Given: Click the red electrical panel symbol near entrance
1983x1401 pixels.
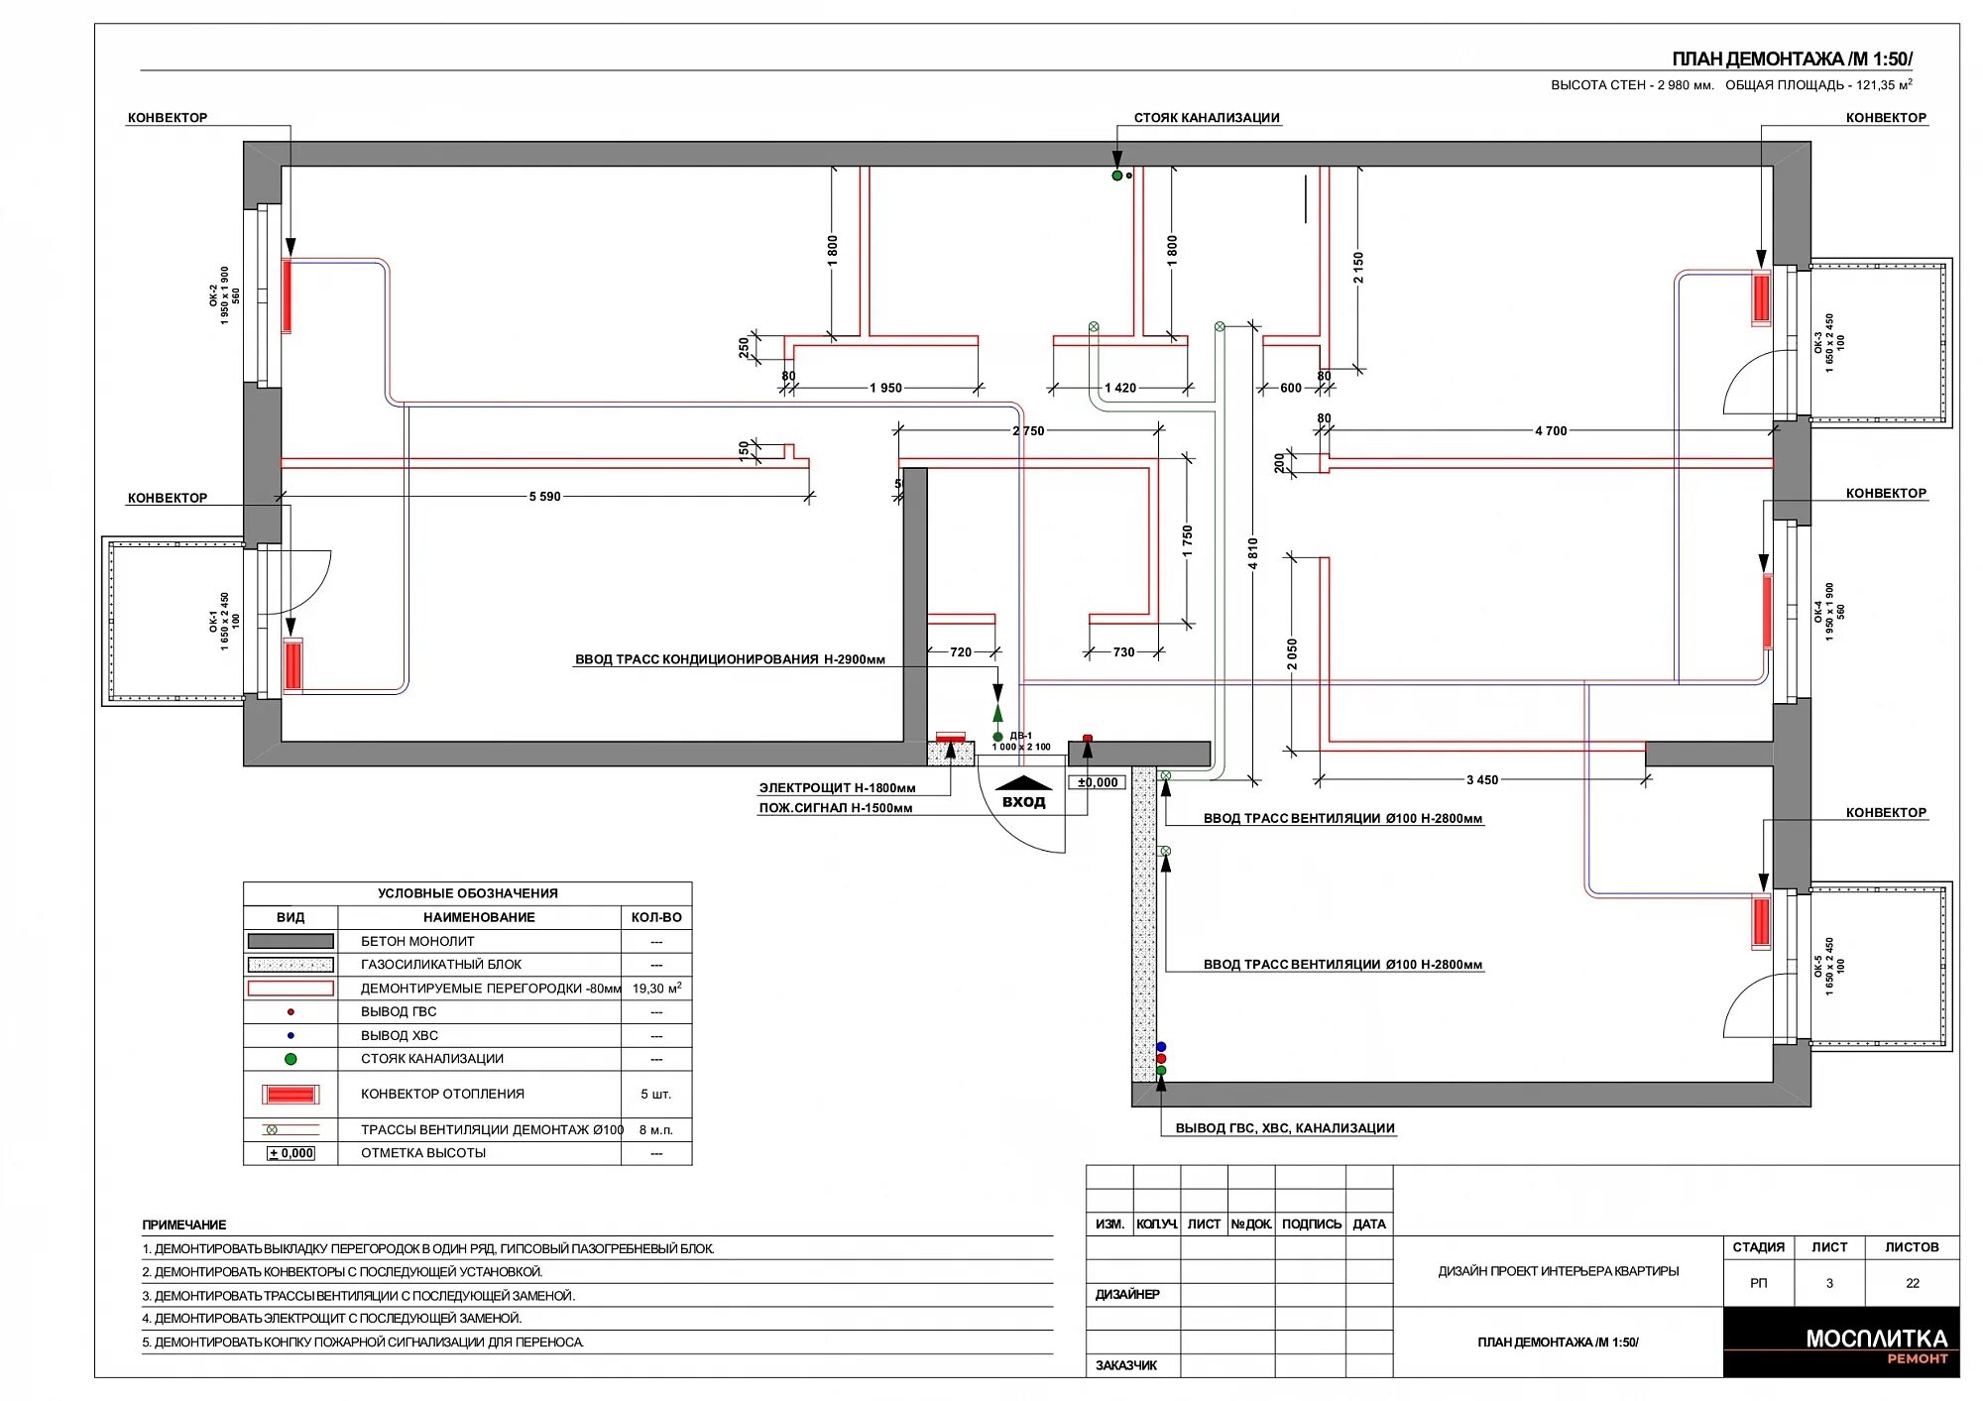Looking at the screenshot, I should (x=950, y=737).
